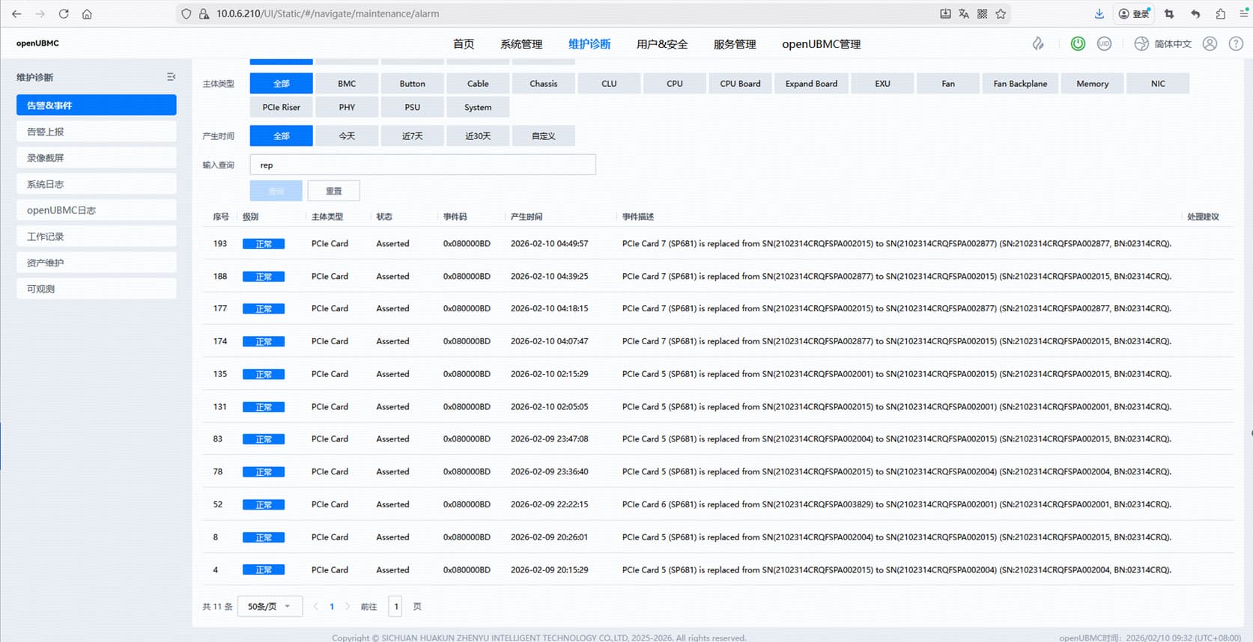Viewport: 1253px width, 642px height.
Task: Collapse the 维护诊断 sidebar menu
Action: tap(171, 77)
